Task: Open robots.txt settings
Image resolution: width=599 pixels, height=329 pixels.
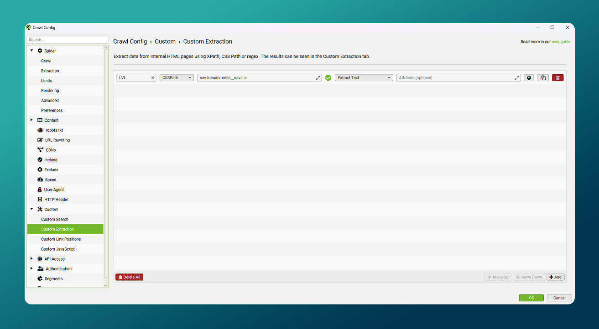Action: coord(54,130)
